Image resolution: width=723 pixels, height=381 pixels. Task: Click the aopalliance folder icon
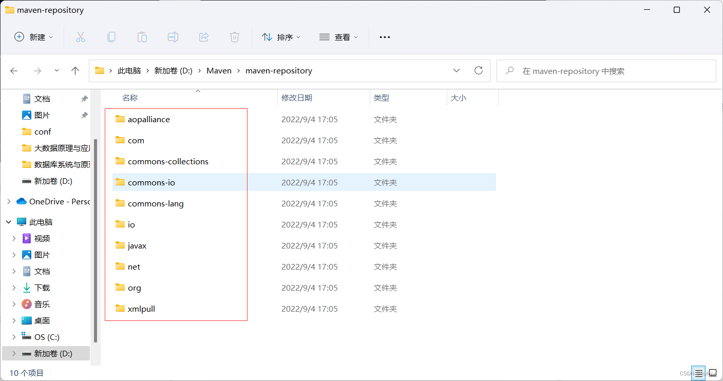click(x=120, y=119)
